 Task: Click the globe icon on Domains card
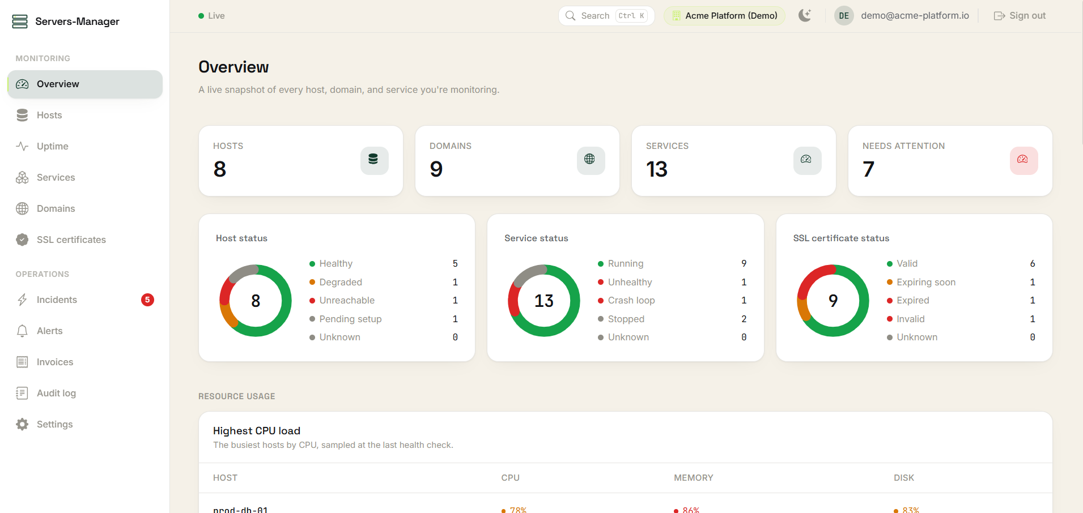[591, 160]
